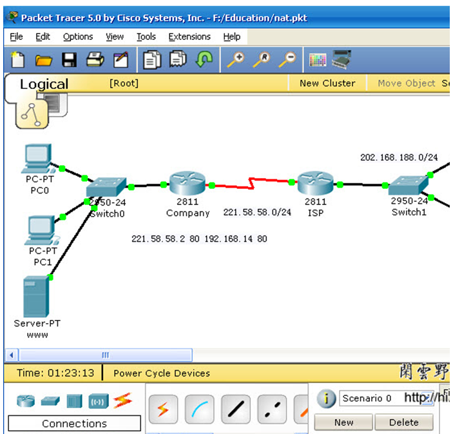Select the www Server-PT device

click(36, 297)
